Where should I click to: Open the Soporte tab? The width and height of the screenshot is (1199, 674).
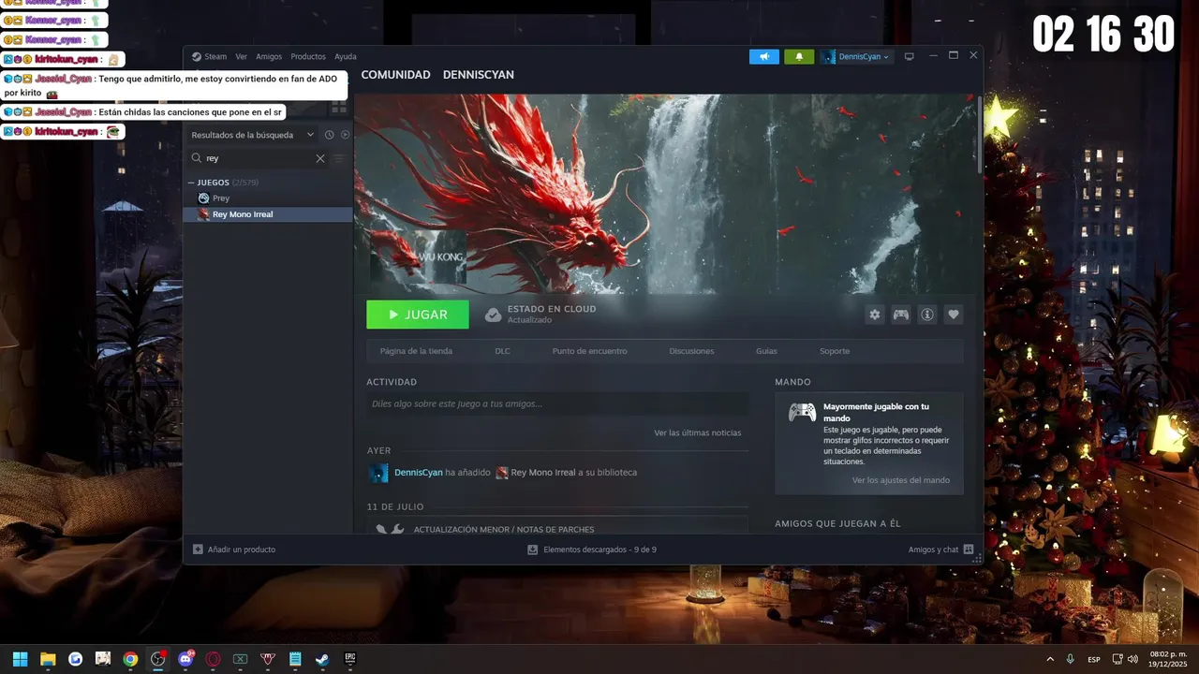pyautogui.click(x=835, y=351)
